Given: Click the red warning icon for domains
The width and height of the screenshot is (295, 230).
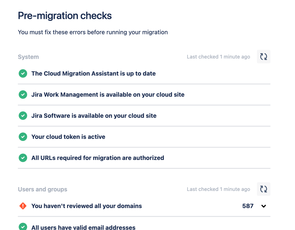Looking at the screenshot, I should (x=23, y=206).
